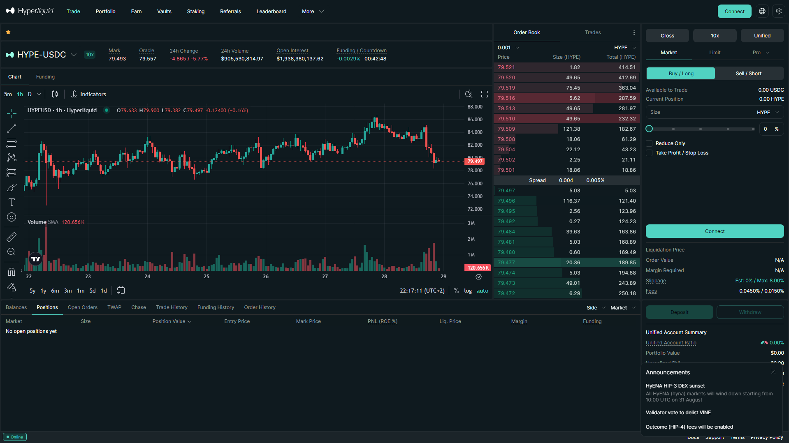Open the emoji icons tool
Image resolution: width=789 pixels, height=443 pixels.
coord(12,217)
